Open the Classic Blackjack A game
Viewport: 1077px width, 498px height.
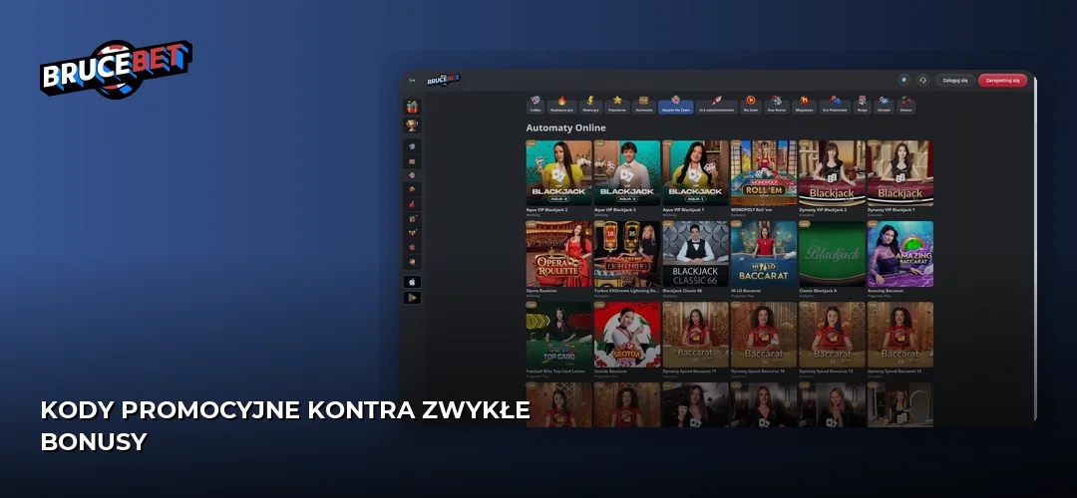tap(832, 254)
